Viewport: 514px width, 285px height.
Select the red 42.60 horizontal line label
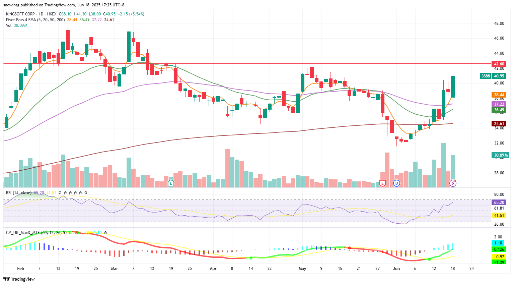pyautogui.click(x=499, y=64)
